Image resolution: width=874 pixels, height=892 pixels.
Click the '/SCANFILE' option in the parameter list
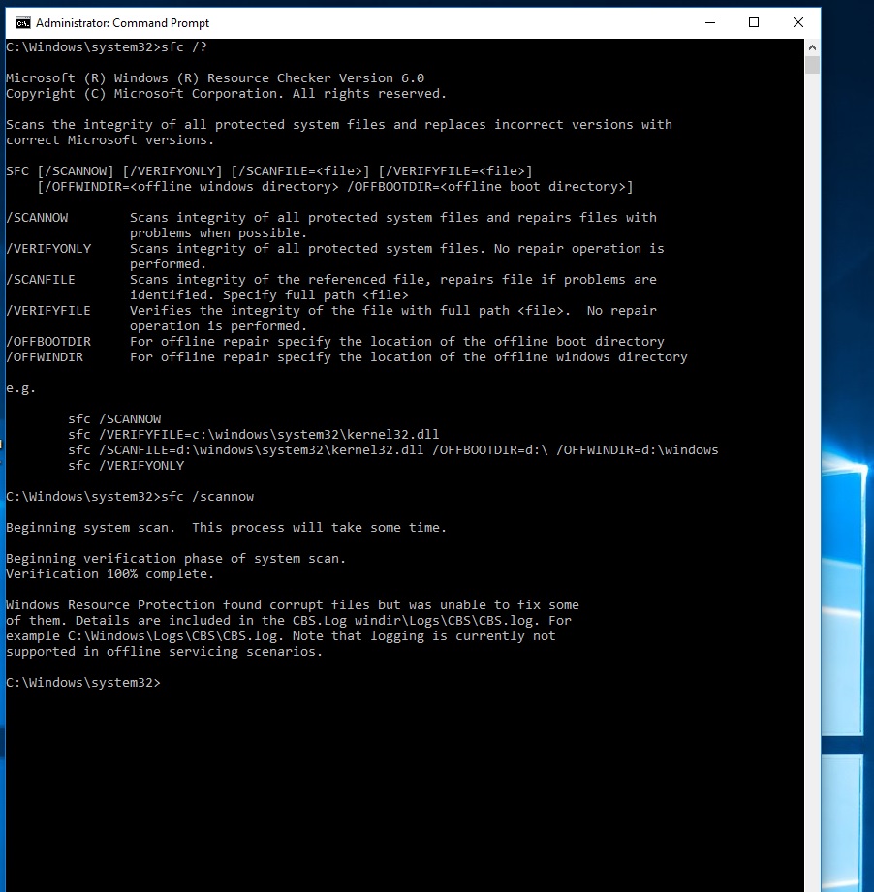[41, 279]
